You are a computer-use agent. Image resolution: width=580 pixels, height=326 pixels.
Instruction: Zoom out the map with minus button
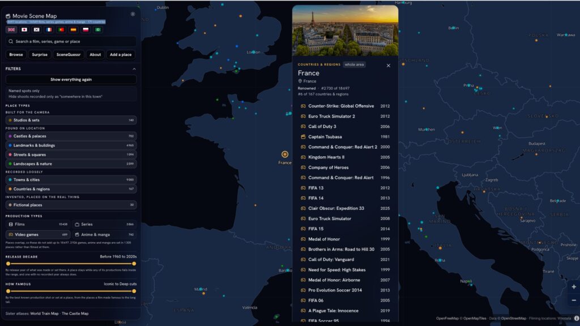[574, 300]
